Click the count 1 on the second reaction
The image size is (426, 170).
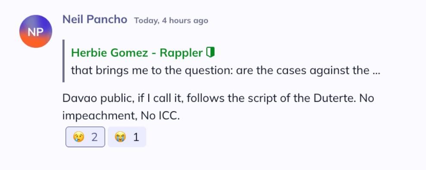(x=136, y=137)
